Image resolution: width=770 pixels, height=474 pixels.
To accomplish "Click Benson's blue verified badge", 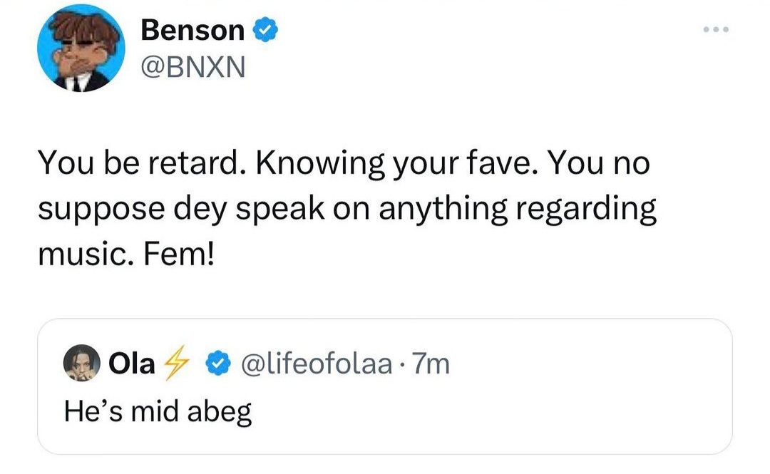I will point(262,31).
